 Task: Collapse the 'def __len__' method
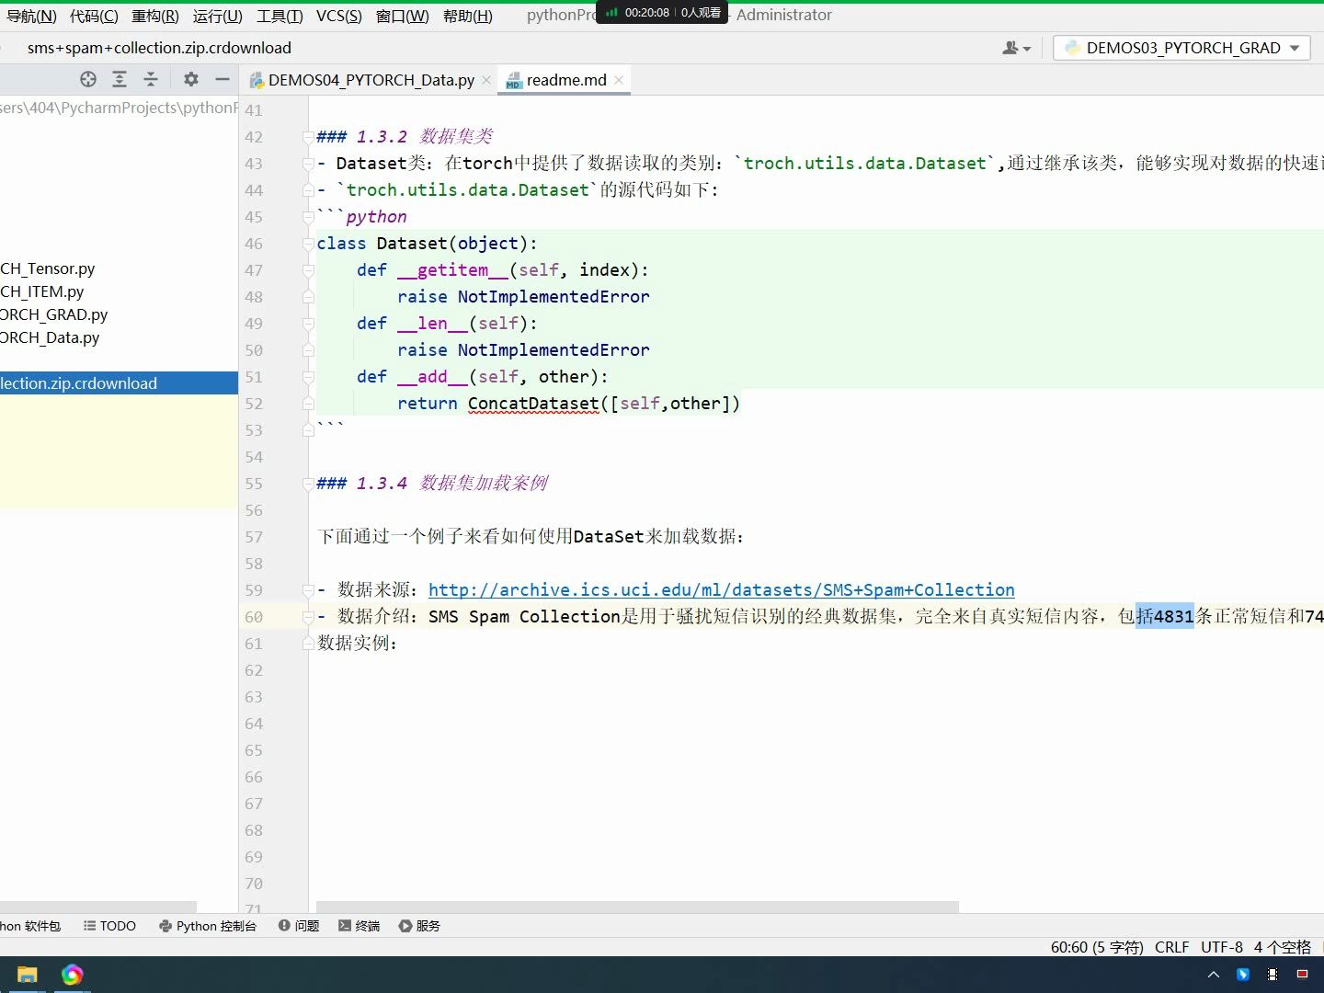tap(309, 324)
